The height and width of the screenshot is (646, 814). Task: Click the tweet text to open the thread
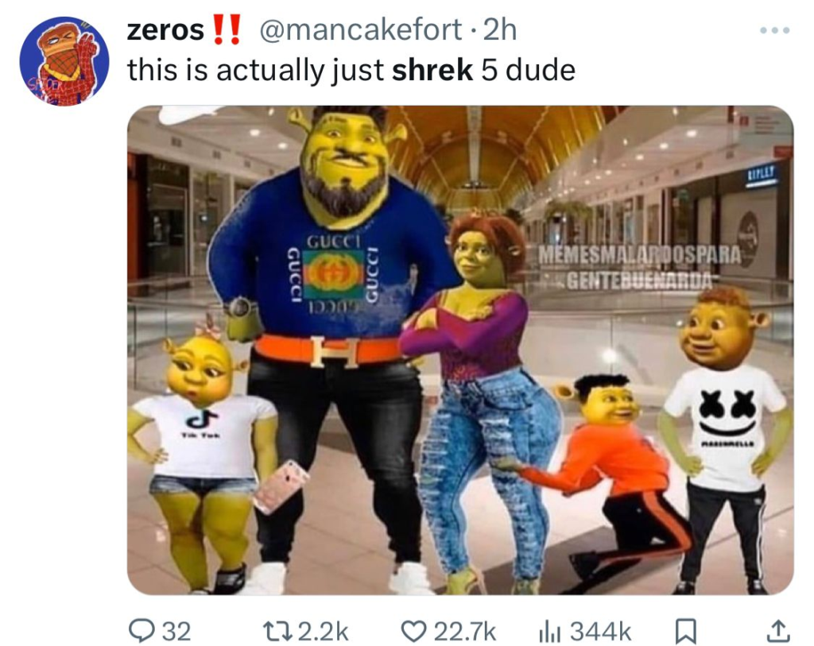click(351, 71)
